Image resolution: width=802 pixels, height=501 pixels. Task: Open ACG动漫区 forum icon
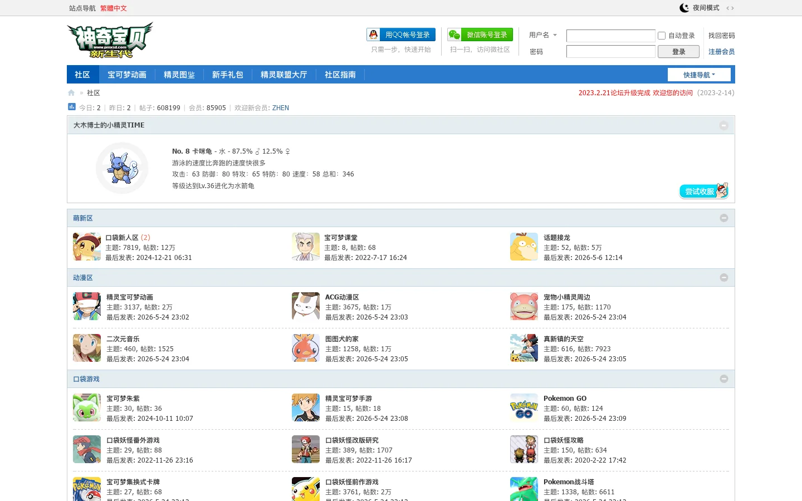(x=306, y=306)
